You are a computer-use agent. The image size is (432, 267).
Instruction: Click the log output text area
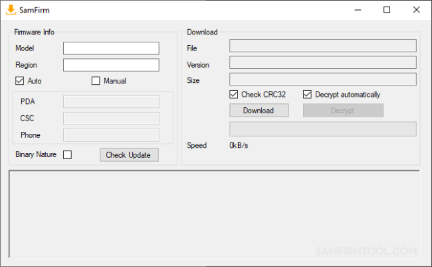click(x=214, y=214)
